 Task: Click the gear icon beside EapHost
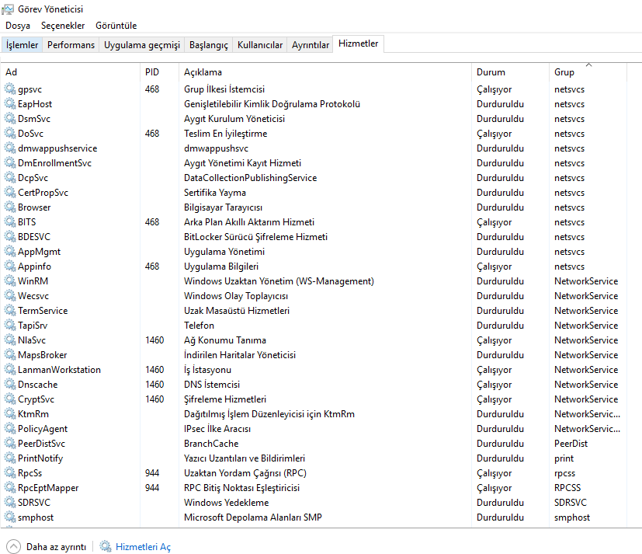click(10, 103)
